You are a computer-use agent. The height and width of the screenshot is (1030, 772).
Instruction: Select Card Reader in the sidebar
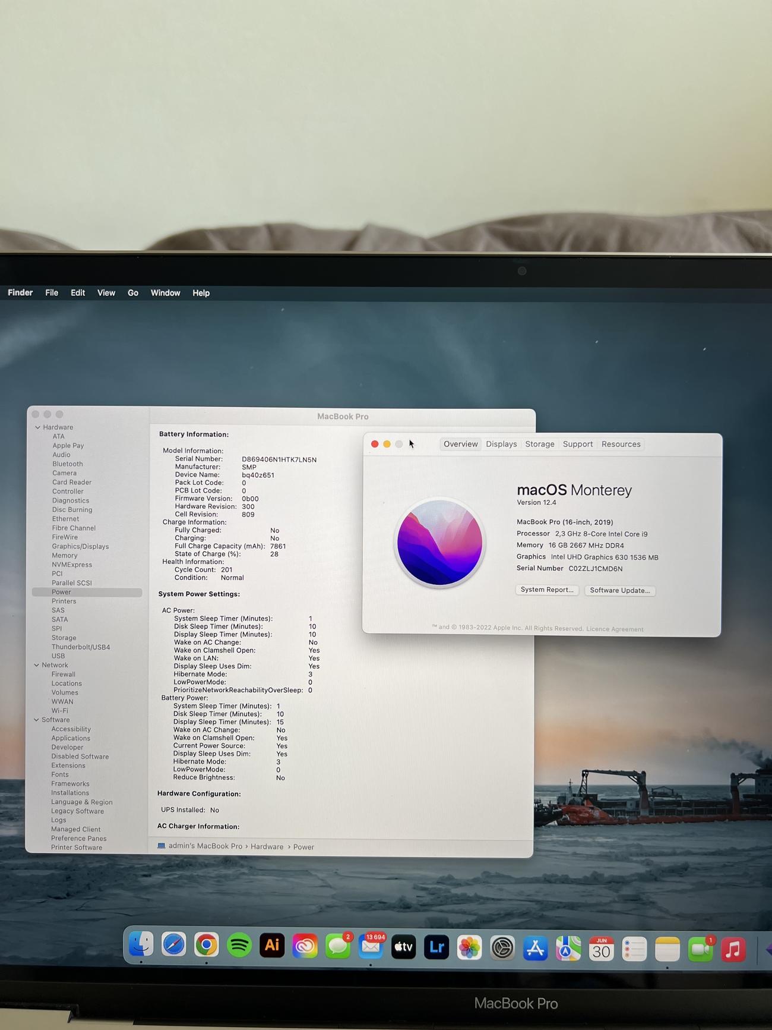tap(72, 482)
